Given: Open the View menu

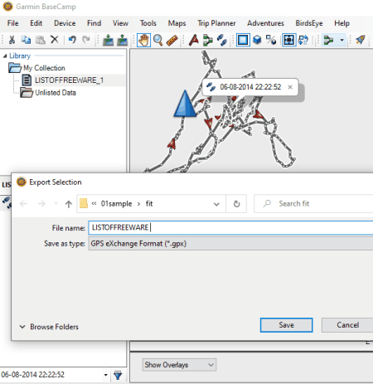Looking at the screenshot, I should point(120,23).
